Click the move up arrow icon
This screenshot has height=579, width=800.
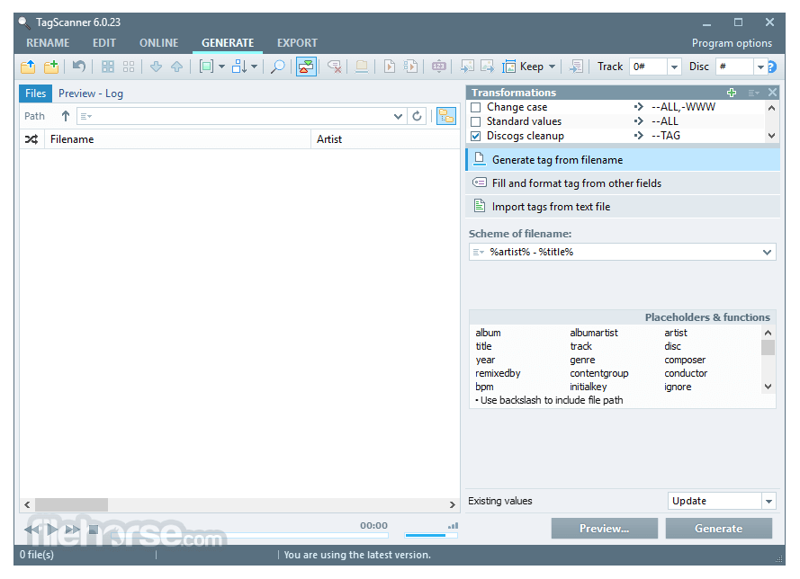[176, 67]
